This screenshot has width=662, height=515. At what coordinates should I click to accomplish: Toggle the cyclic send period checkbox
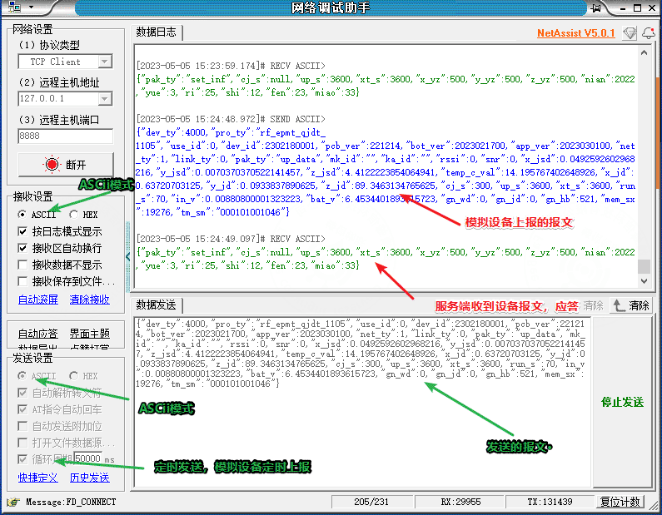coord(22,459)
